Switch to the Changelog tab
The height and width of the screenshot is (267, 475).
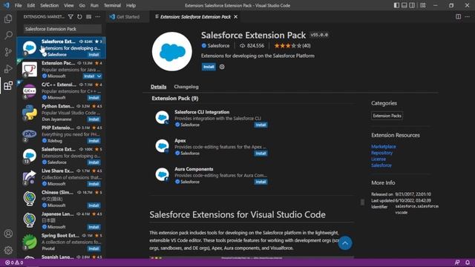tap(186, 87)
